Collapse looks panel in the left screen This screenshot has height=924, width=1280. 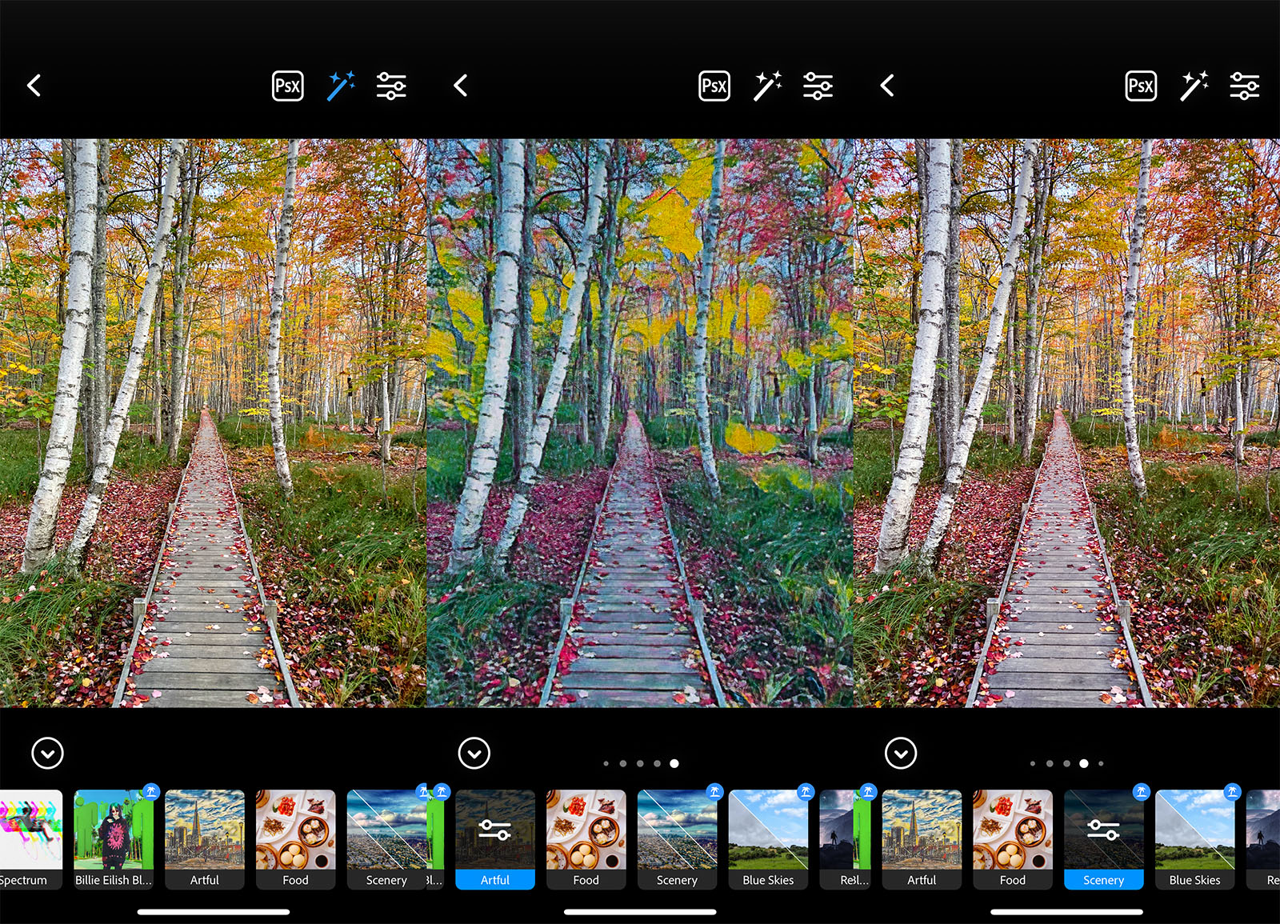47,753
